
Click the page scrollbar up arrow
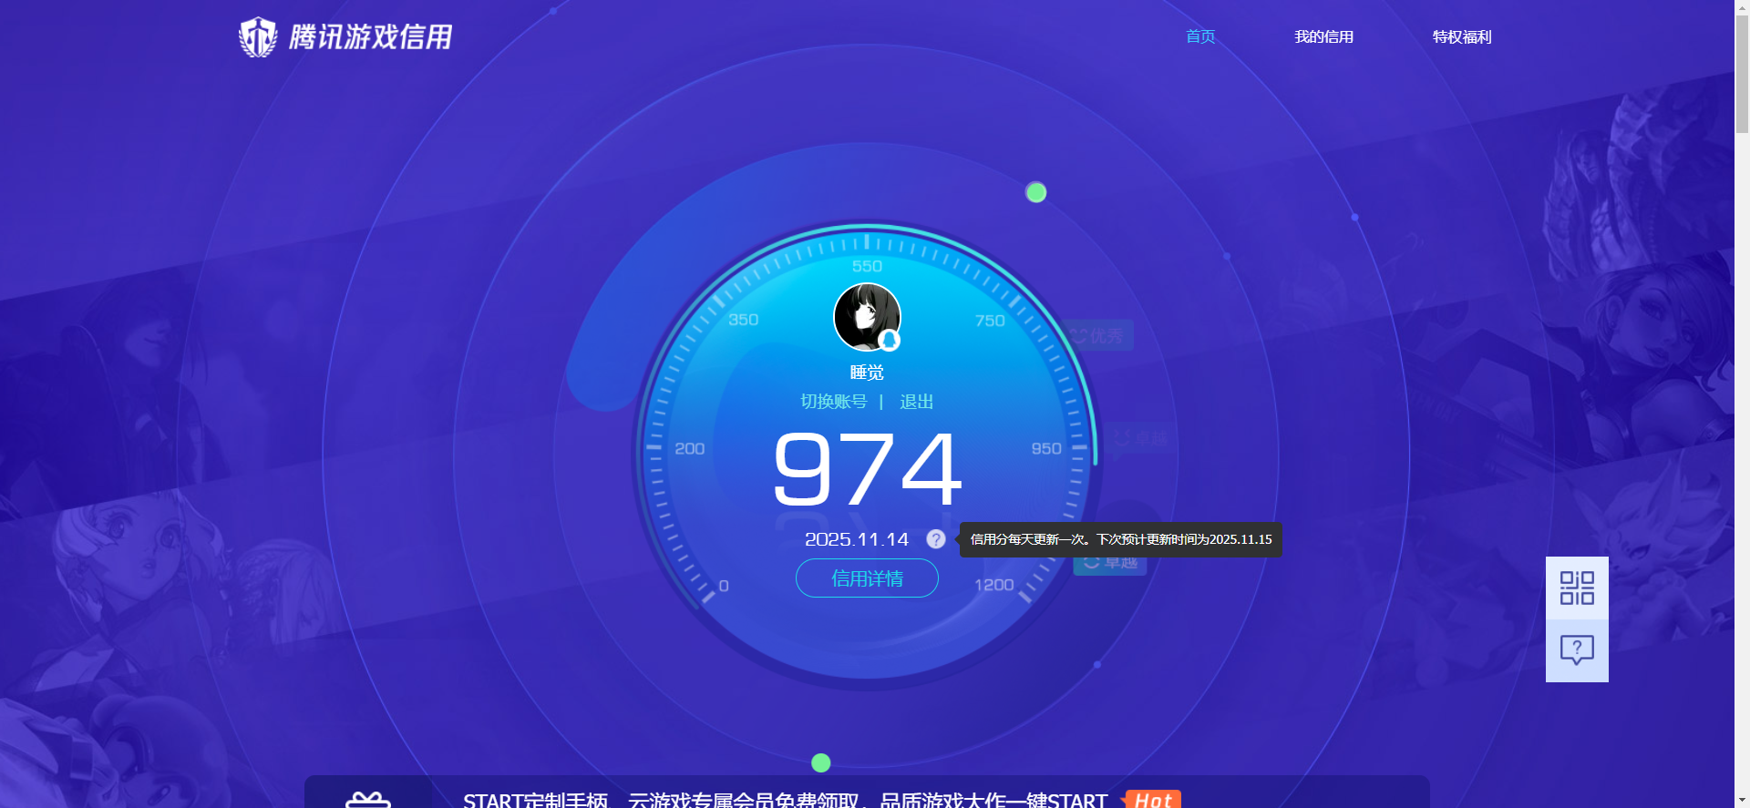click(1742, 7)
